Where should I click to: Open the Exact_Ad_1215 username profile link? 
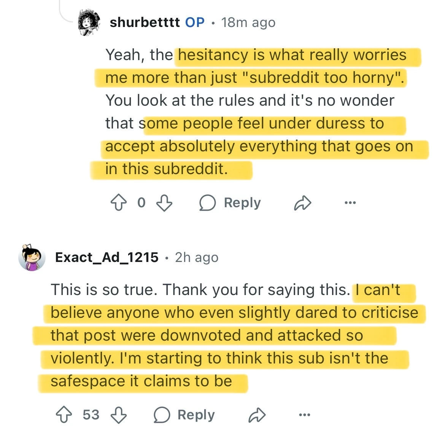point(106,257)
